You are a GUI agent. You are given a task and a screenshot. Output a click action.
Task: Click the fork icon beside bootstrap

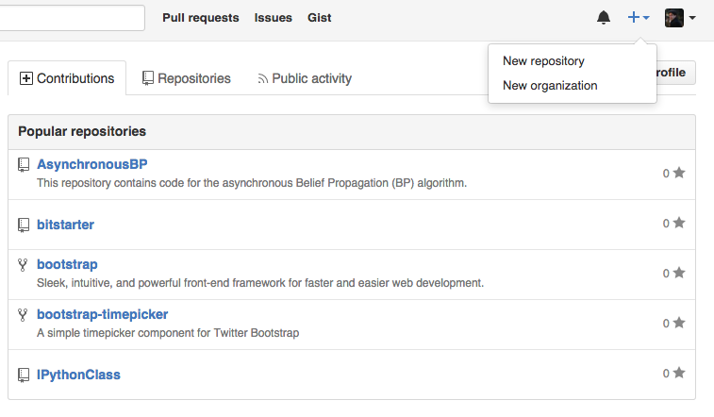[23, 265]
